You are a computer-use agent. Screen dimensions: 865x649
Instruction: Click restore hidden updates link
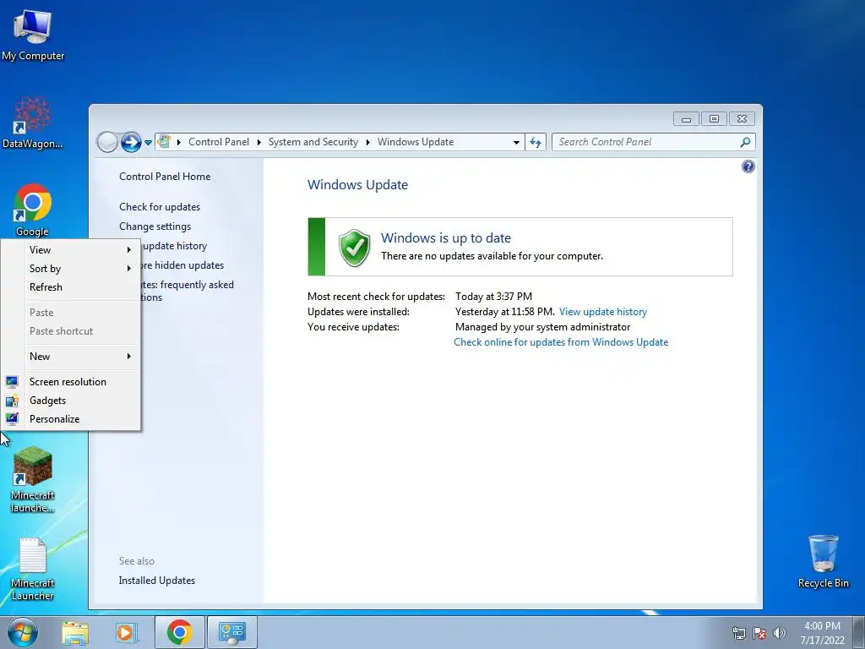(x=182, y=265)
